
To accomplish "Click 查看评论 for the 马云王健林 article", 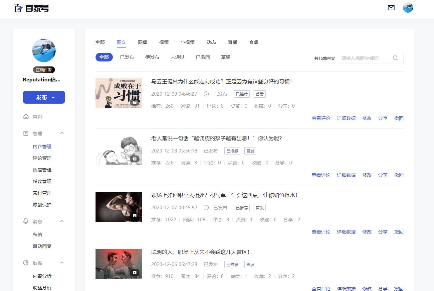I will (321, 118).
